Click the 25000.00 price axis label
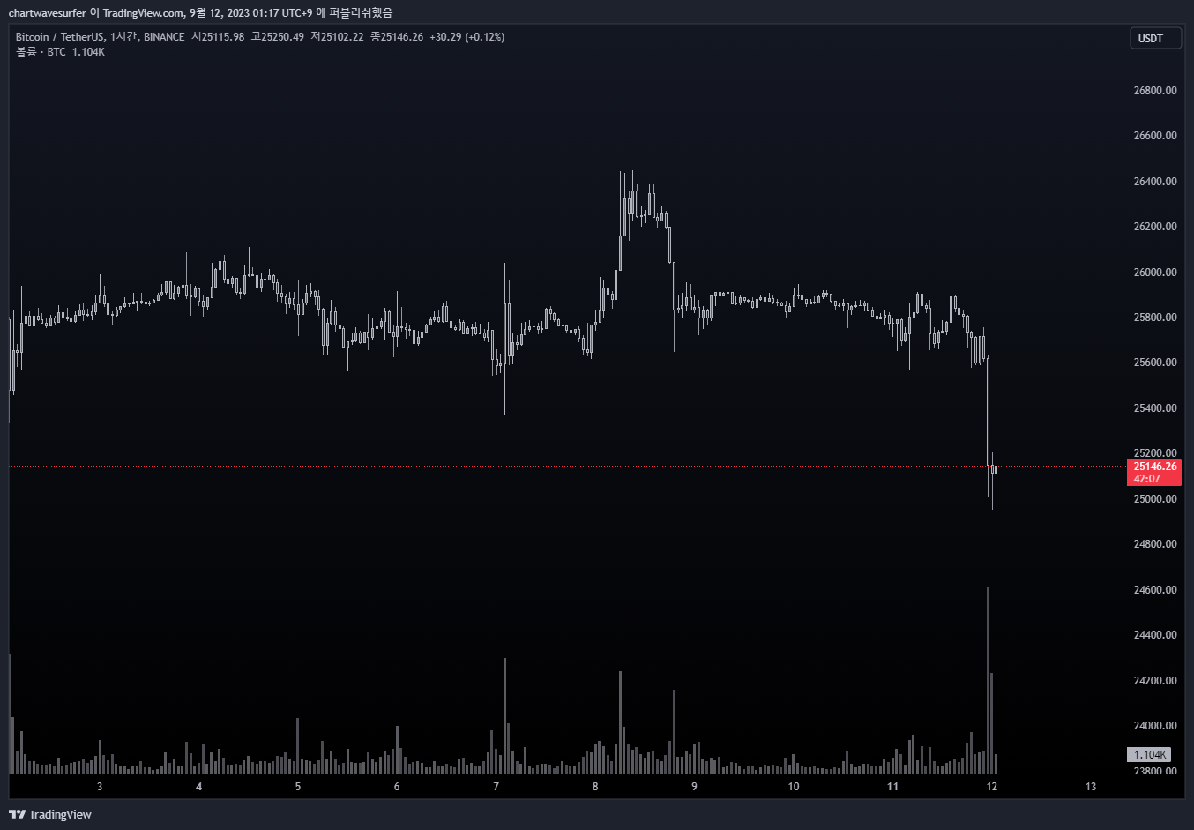The width and height of the screenshot is (1194, 830). [x=1155, y=499]
